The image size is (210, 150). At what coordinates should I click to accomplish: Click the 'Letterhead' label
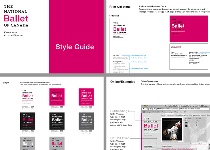[x=114, y=16]
